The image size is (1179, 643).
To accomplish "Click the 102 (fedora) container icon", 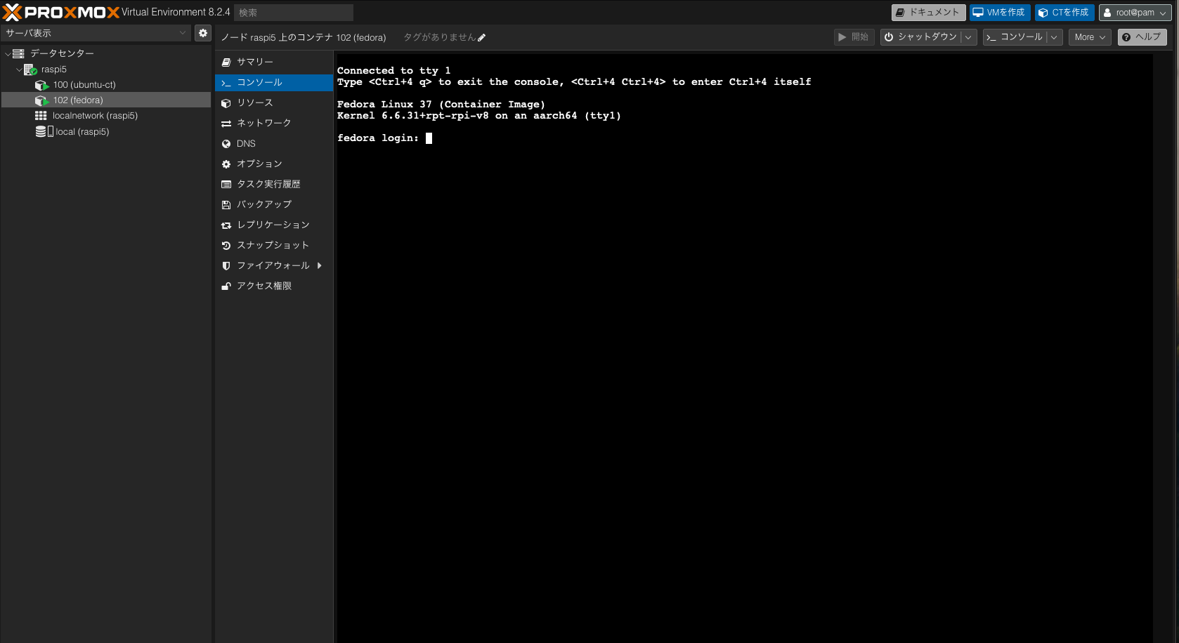I will [42, 100].
